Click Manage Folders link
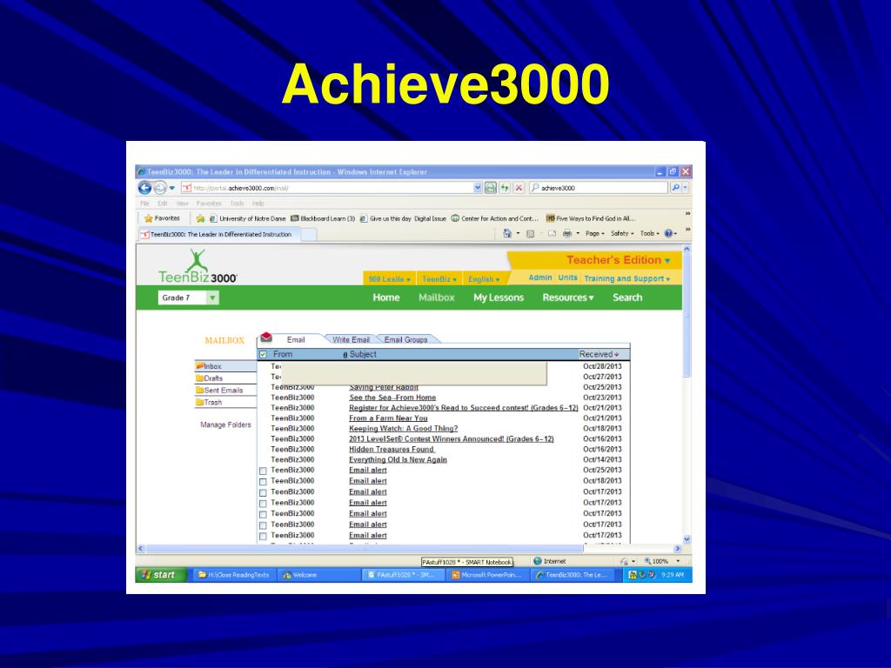The height and width of the screenshot is (668, 891). (225, 424)
